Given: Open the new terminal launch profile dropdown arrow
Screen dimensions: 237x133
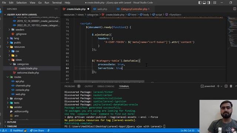Looking at the screenshot, I should (x=221, y=86).
